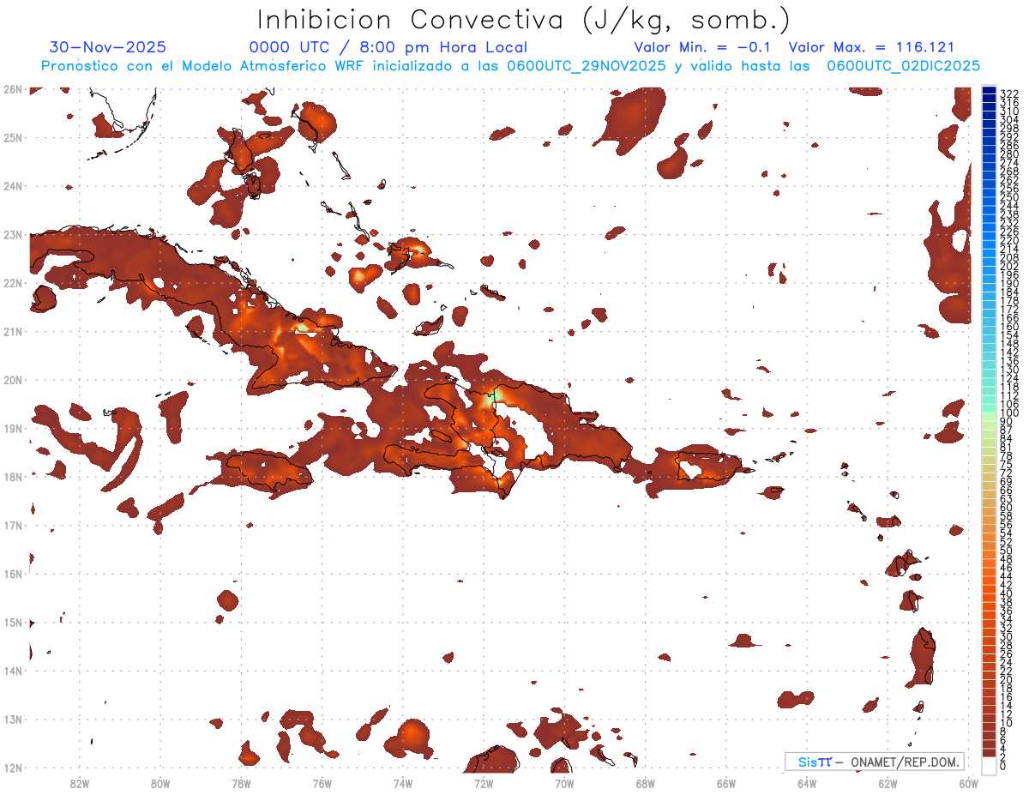Click the '18N' latitude label

(x=12, y=476)
